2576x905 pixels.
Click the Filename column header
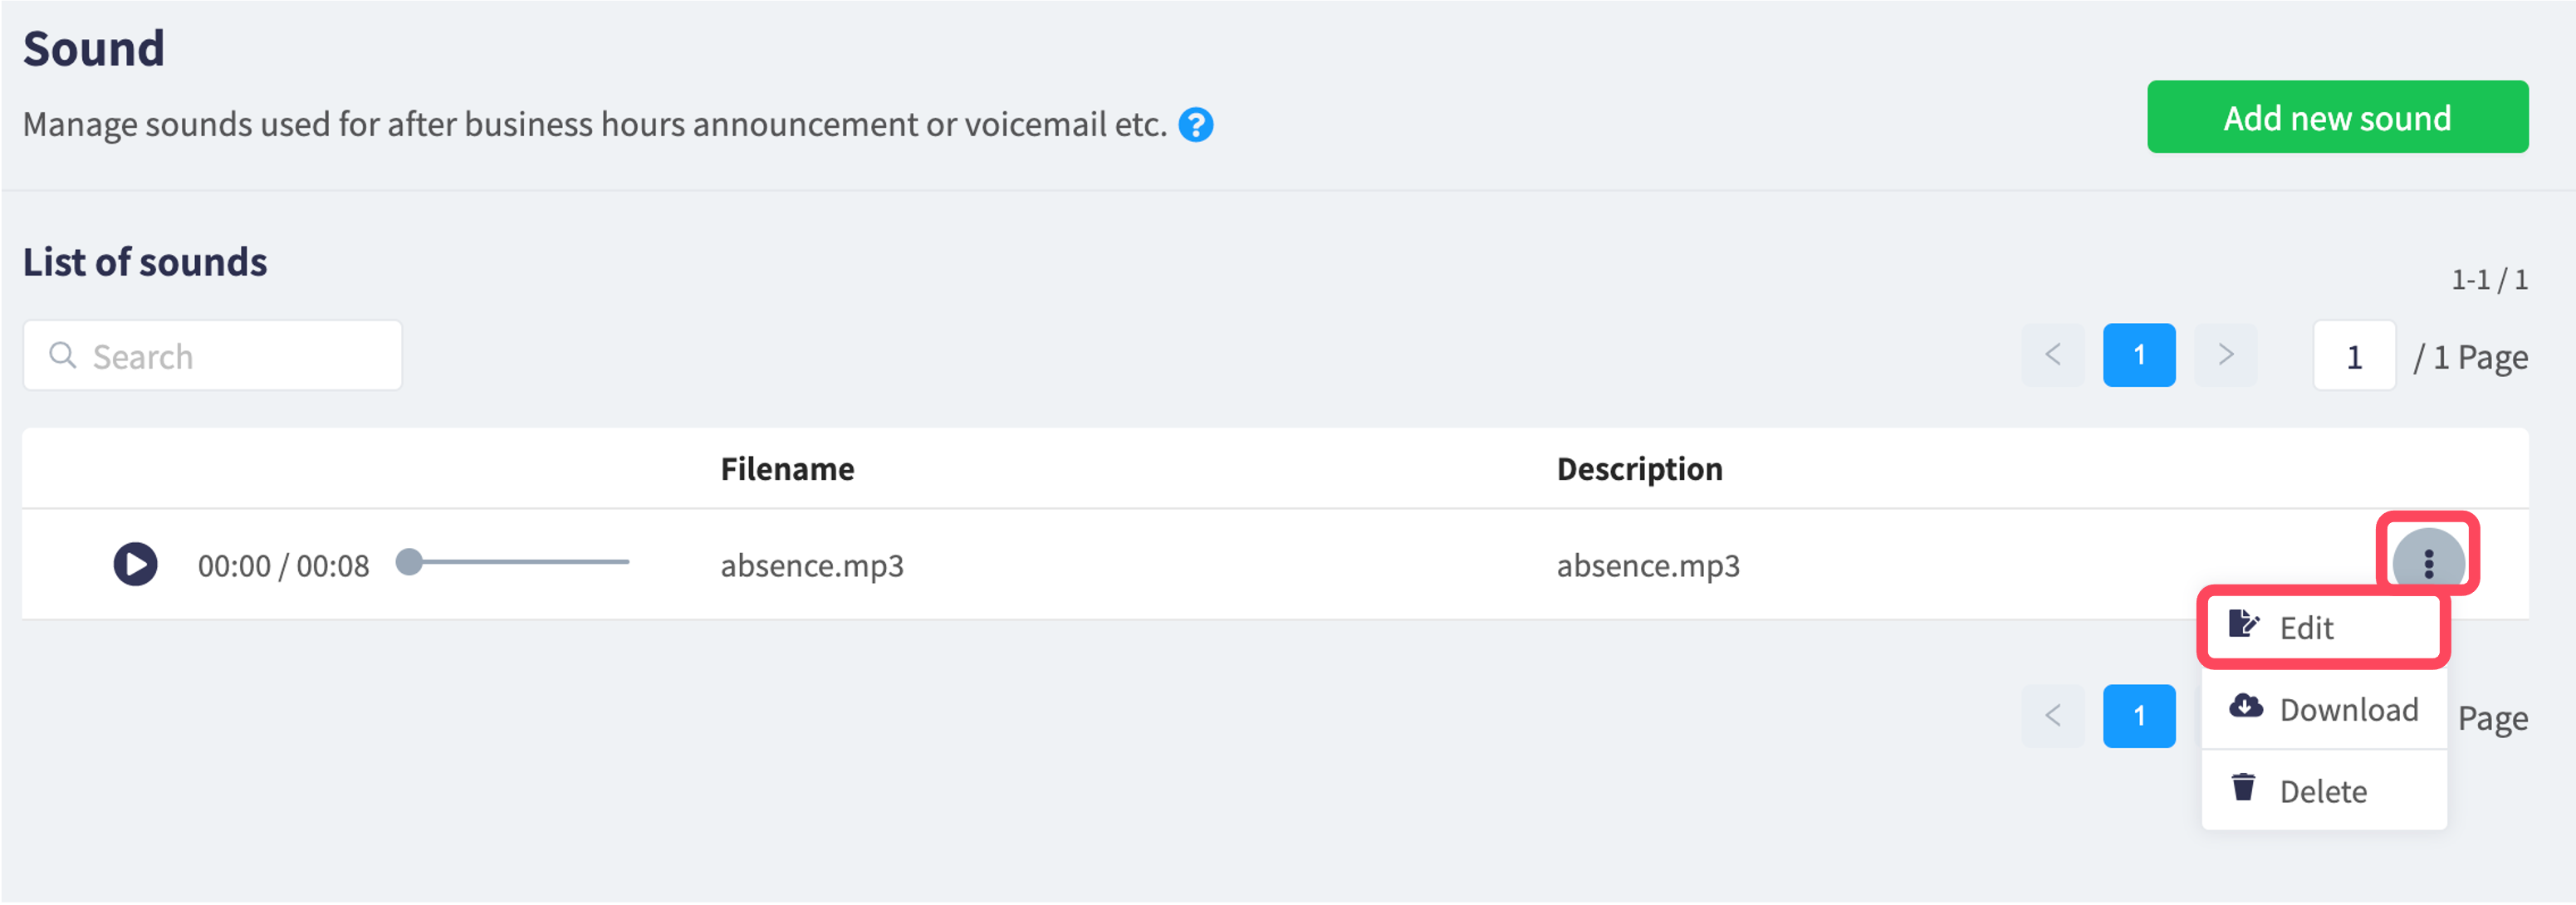pos(787,469)
